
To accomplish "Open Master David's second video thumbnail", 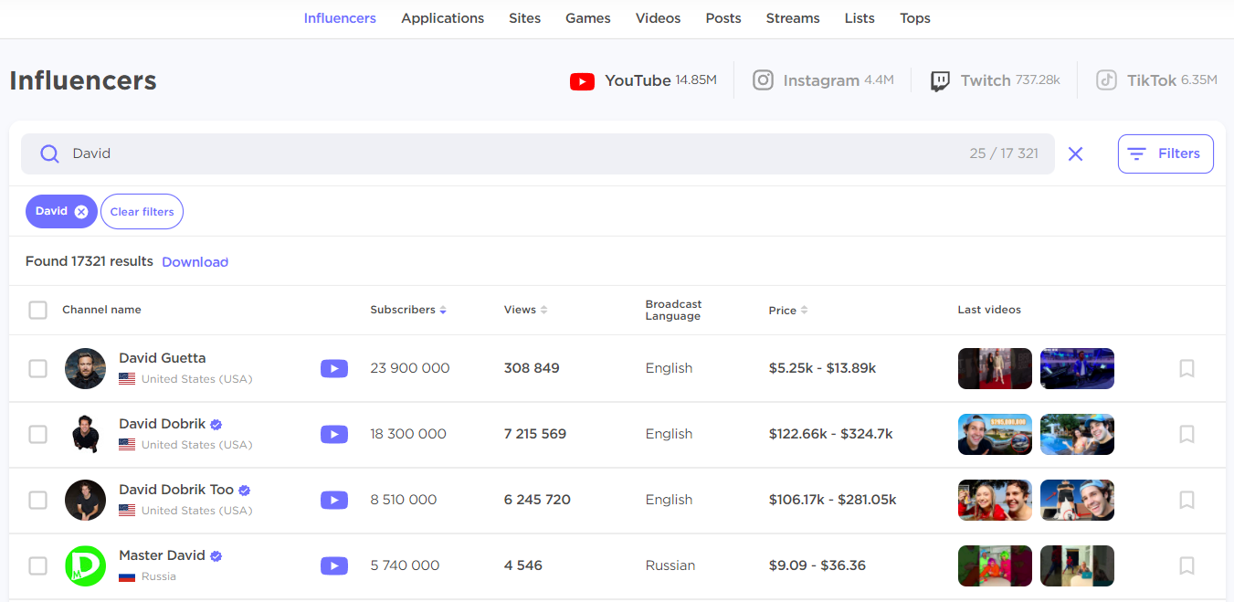I will click(x=1078, y=566).
